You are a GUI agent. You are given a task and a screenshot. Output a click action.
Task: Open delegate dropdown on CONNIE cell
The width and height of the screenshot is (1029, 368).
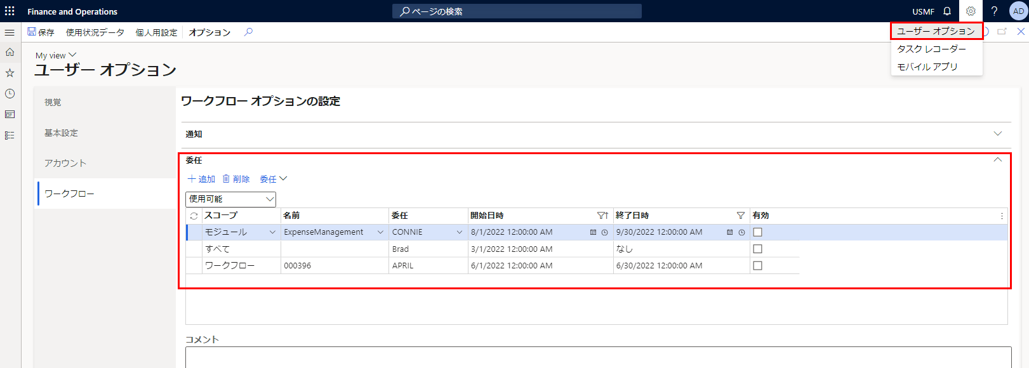(460, 232)
